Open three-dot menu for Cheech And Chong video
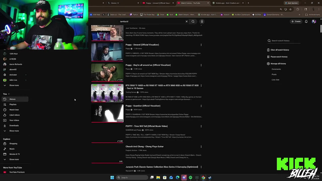The height and width of the screenshot is (181, 322). (201, 147)
